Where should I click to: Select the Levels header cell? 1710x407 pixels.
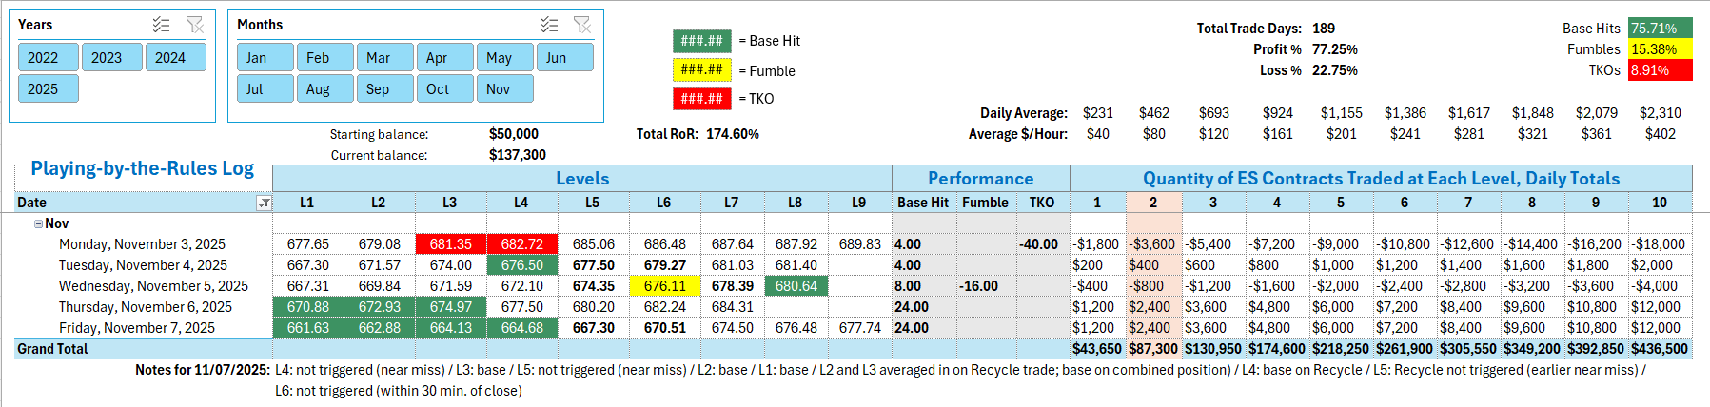pos(581,178)
